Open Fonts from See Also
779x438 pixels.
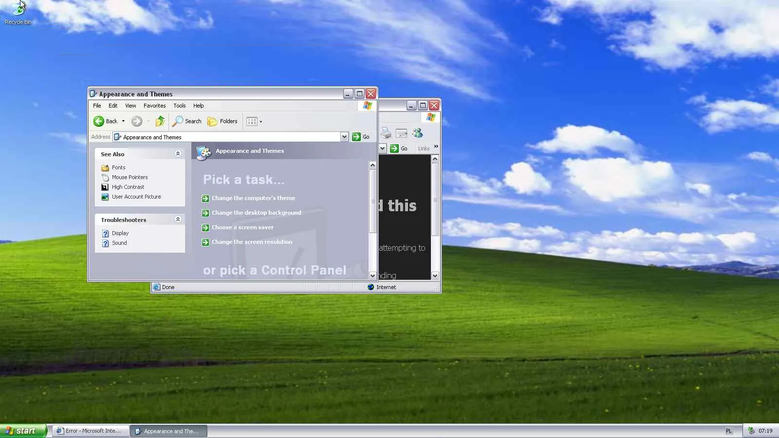coord(118,167)
